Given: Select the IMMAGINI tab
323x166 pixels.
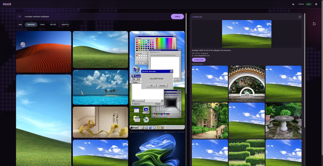Looking at the screenshot, I should [x=31, y=25].
